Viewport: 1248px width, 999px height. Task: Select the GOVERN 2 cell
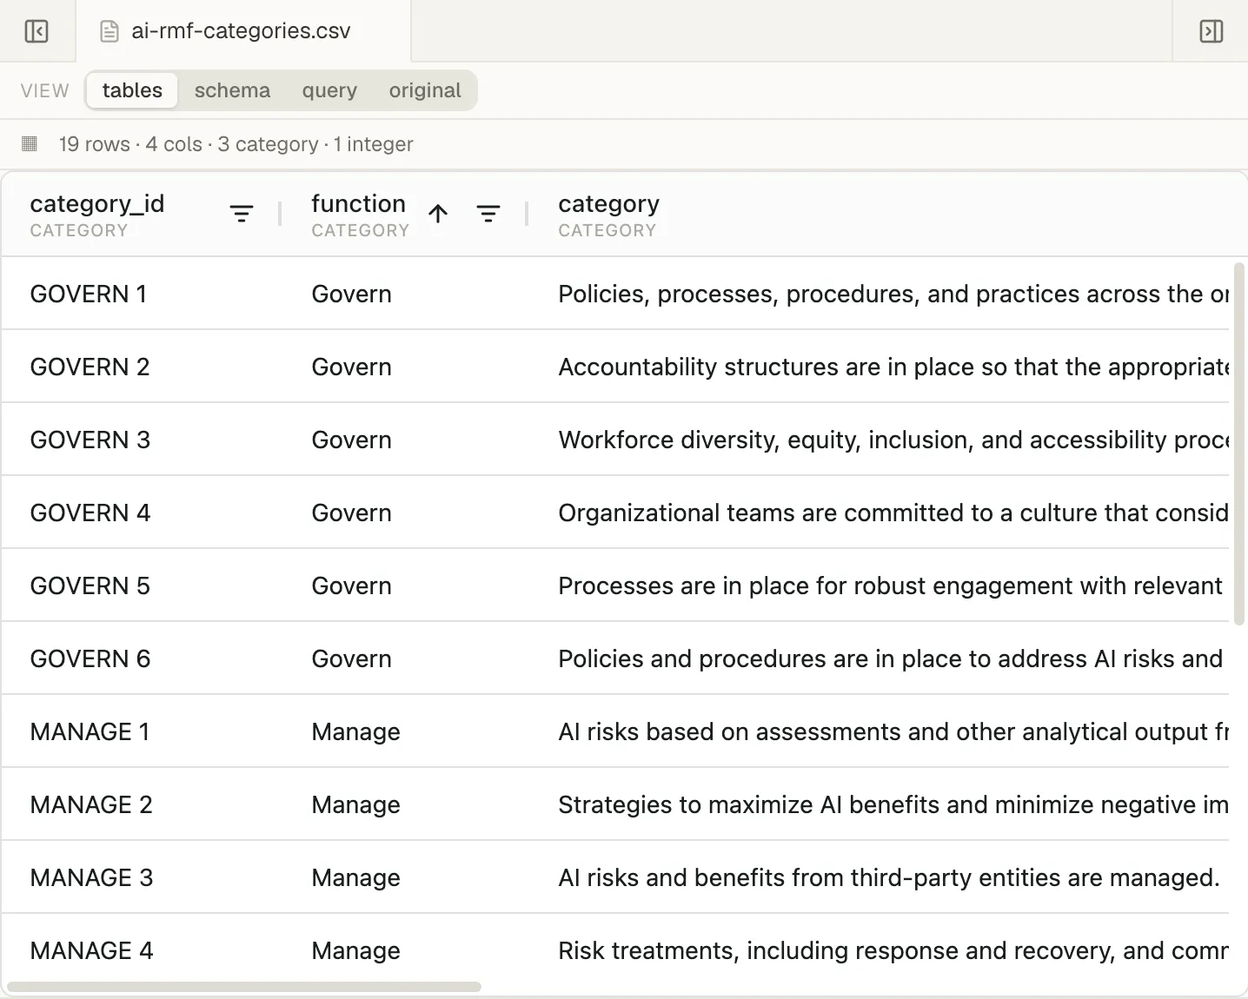pyautogui.click(x=141, y=367)
